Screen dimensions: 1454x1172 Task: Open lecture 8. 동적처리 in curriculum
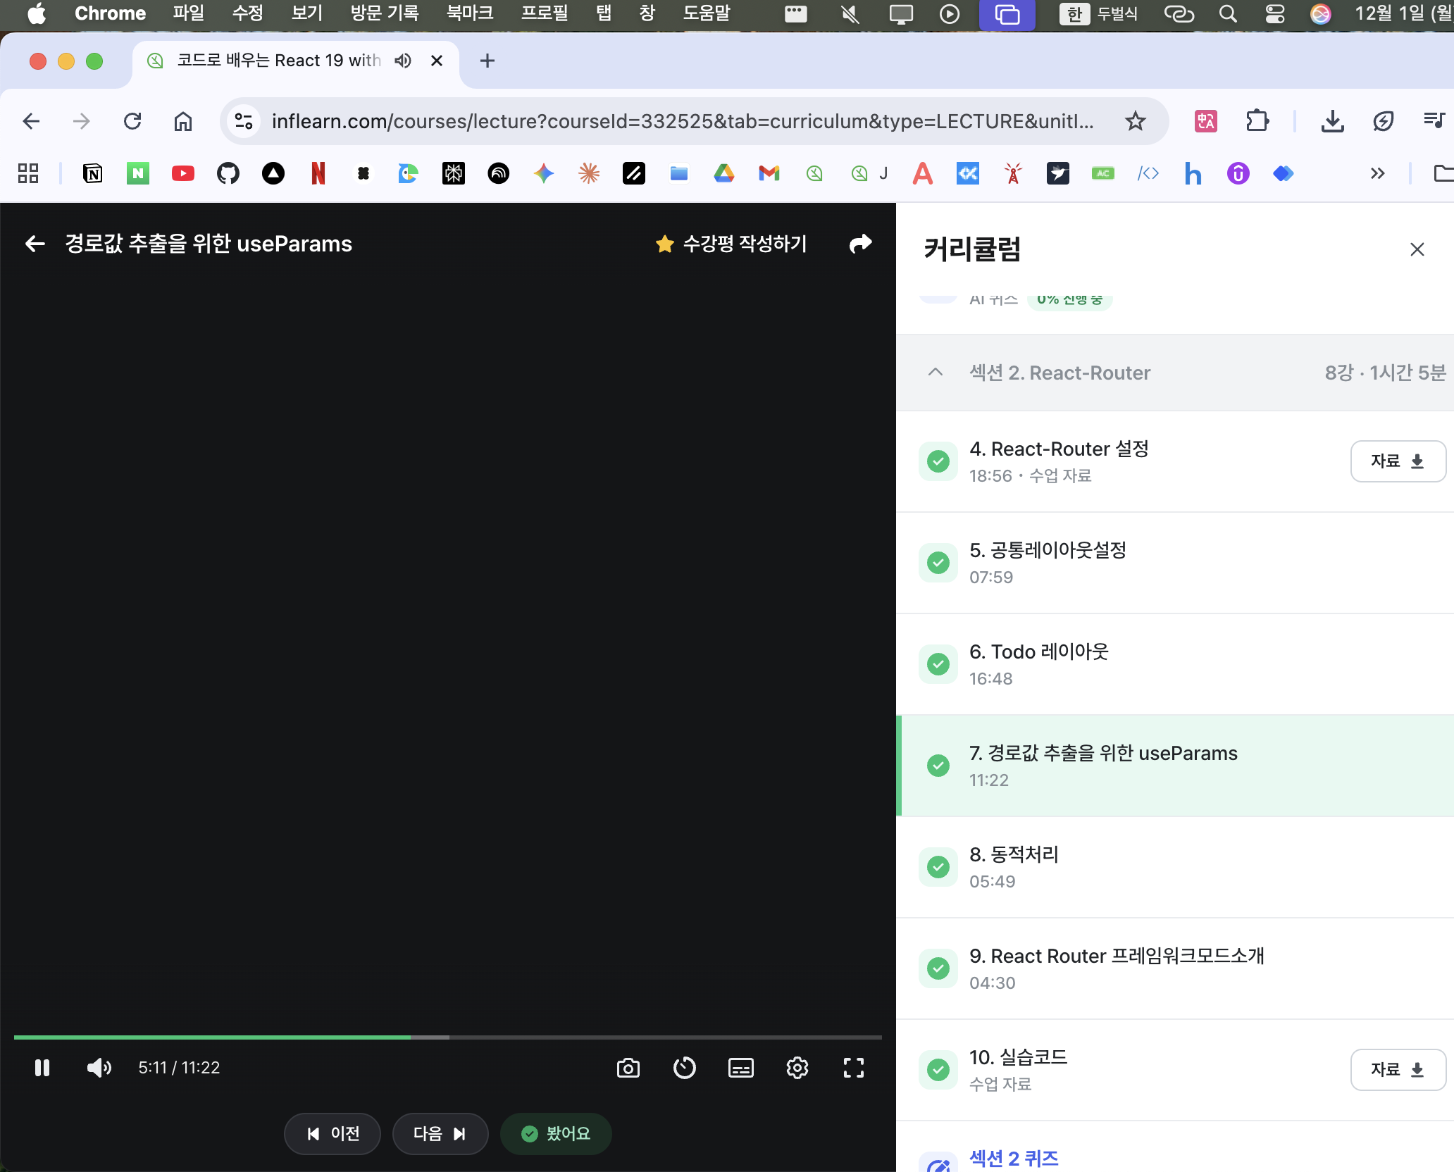(1013, 854)
